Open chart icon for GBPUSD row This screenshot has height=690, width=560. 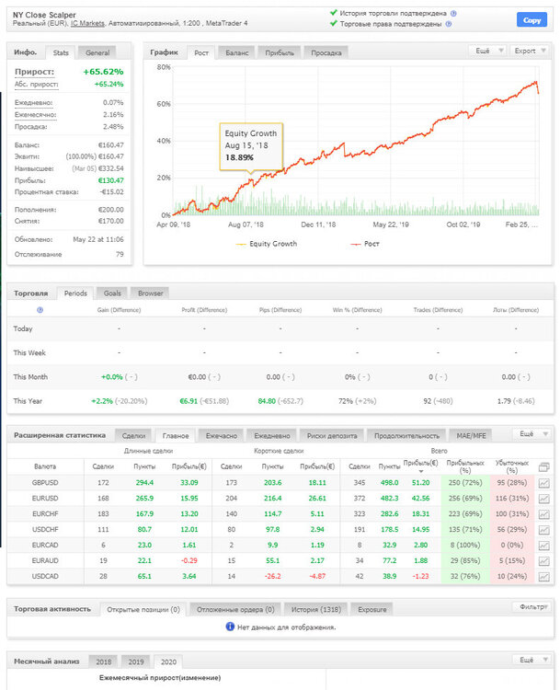[x=544, y=483]
